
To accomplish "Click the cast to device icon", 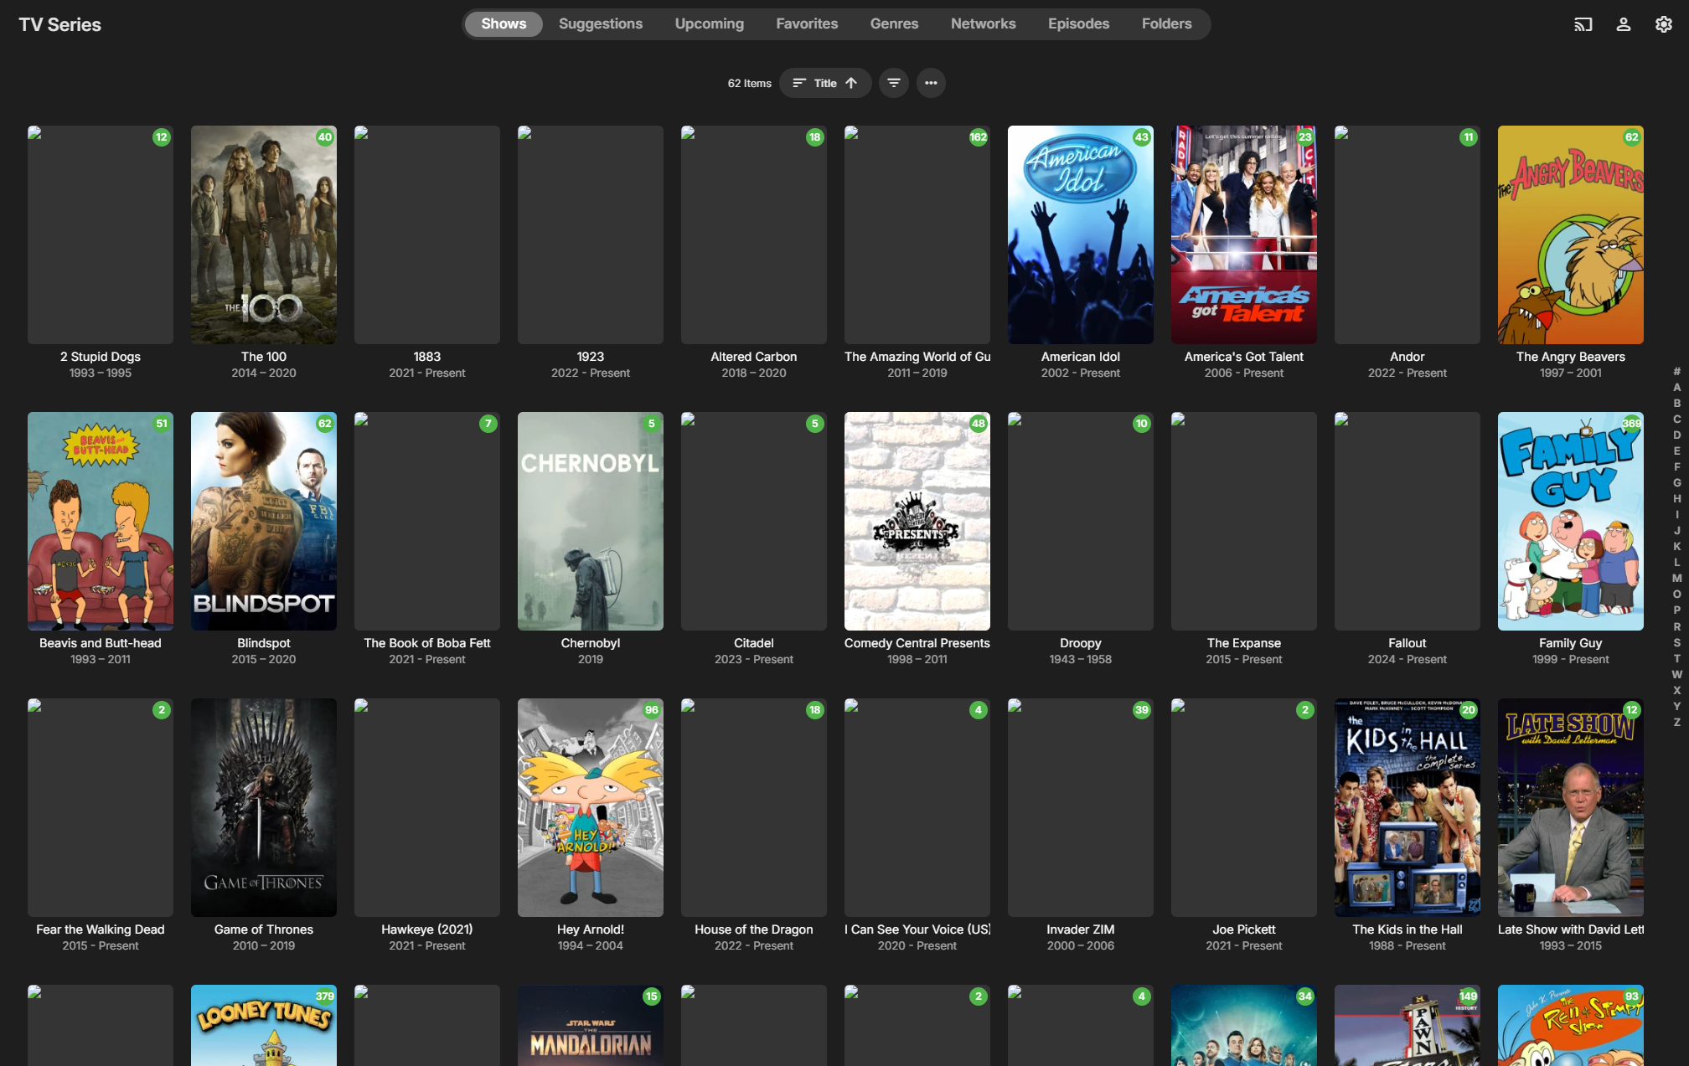I will point(1583,24).
